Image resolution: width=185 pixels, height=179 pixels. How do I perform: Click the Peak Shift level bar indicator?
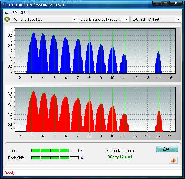point(55,158)
